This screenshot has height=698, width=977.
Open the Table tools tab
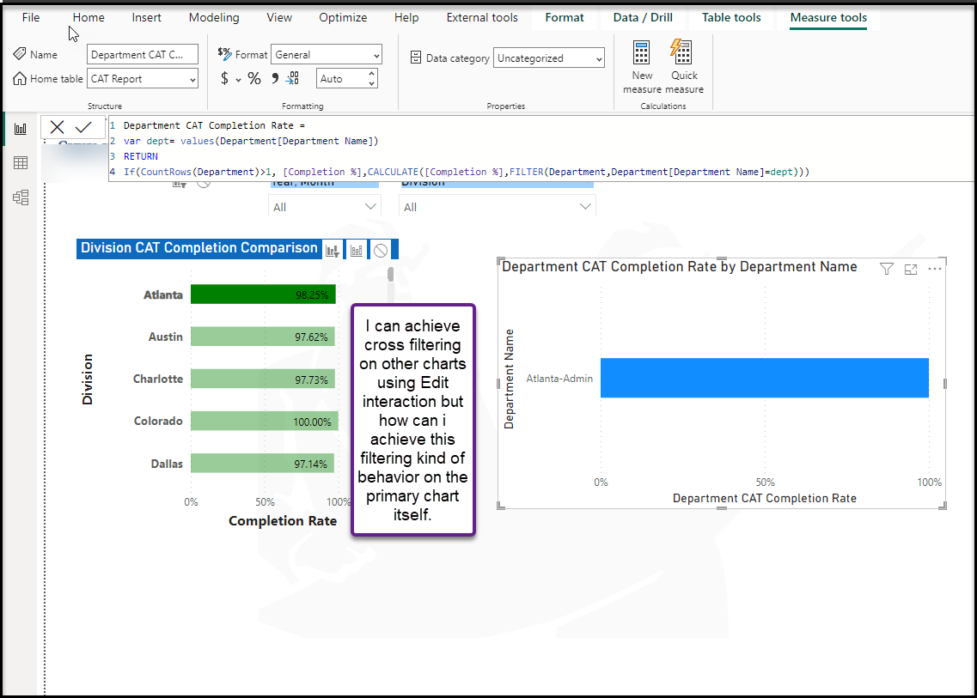[731, 17]
